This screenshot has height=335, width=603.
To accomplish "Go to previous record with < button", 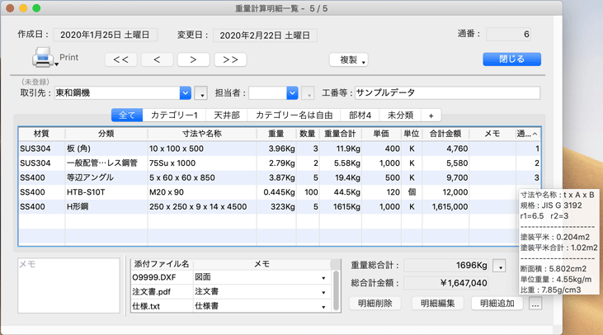I will point(157,59).
